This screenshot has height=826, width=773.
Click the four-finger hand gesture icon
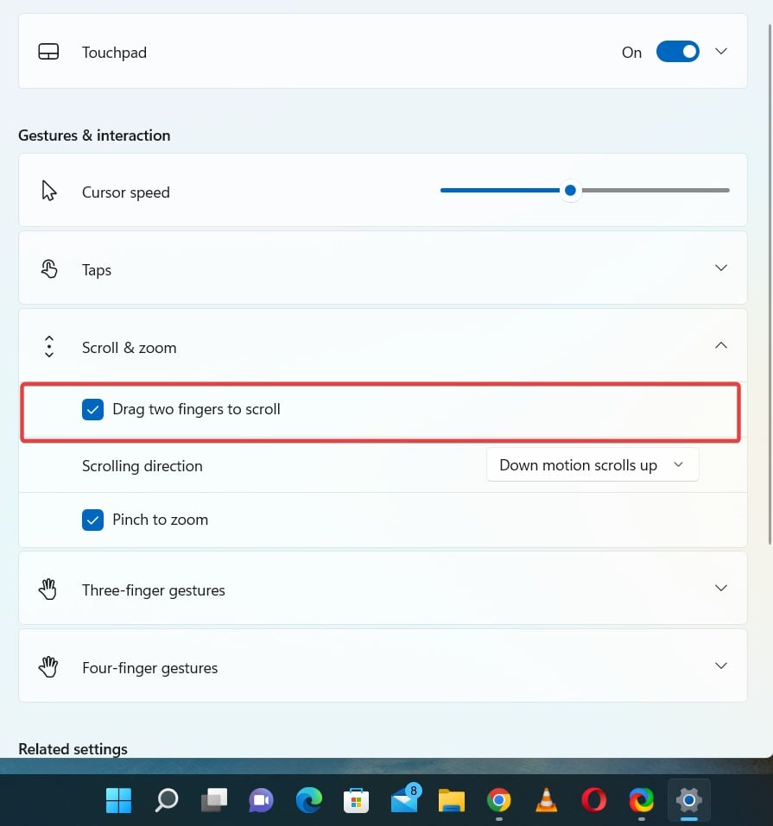click(x=48, y=665)
